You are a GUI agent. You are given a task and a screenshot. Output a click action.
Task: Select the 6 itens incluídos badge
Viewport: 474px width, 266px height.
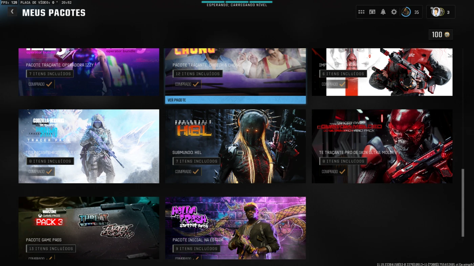[343, 74]
